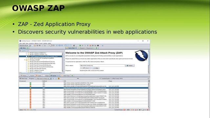The height and width of the screenshot is (118, 210).
Task: Click the green plus after Active Scan tab
Action: pyautogui.click(x=72, y=76)
